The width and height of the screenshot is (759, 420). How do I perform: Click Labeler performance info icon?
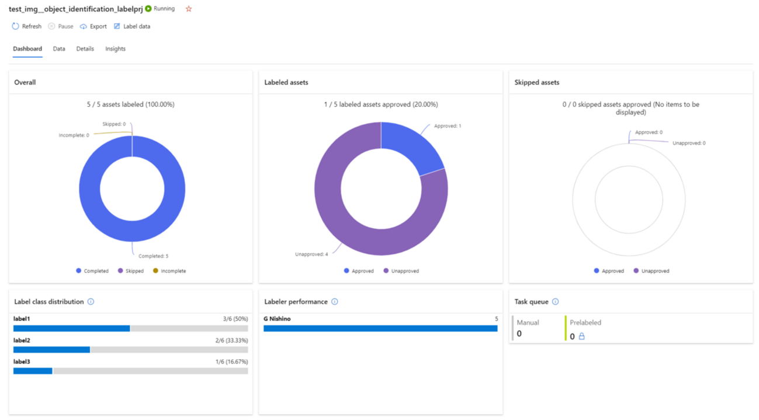click(x=335, y=302)
